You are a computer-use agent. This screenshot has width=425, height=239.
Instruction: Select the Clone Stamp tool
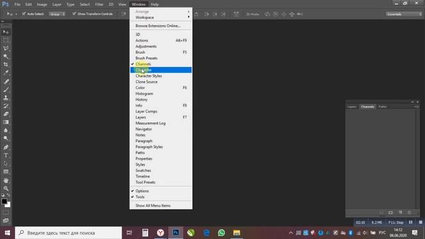(x=6, y=98)
